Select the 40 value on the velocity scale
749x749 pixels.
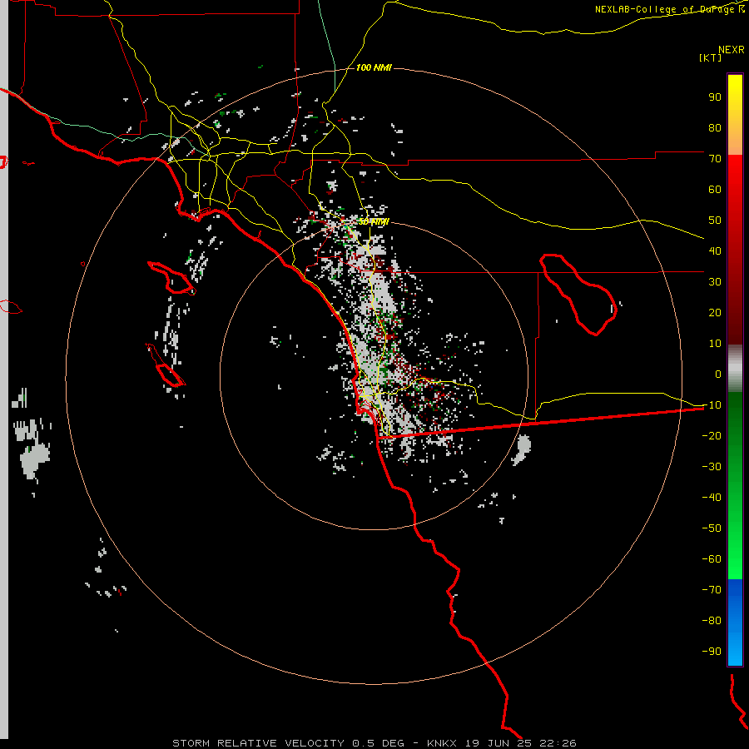pyautogui.click(x=715, y=250)
